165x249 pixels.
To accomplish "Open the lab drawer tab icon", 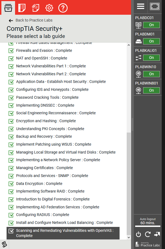I will click(x=8, y=8).
